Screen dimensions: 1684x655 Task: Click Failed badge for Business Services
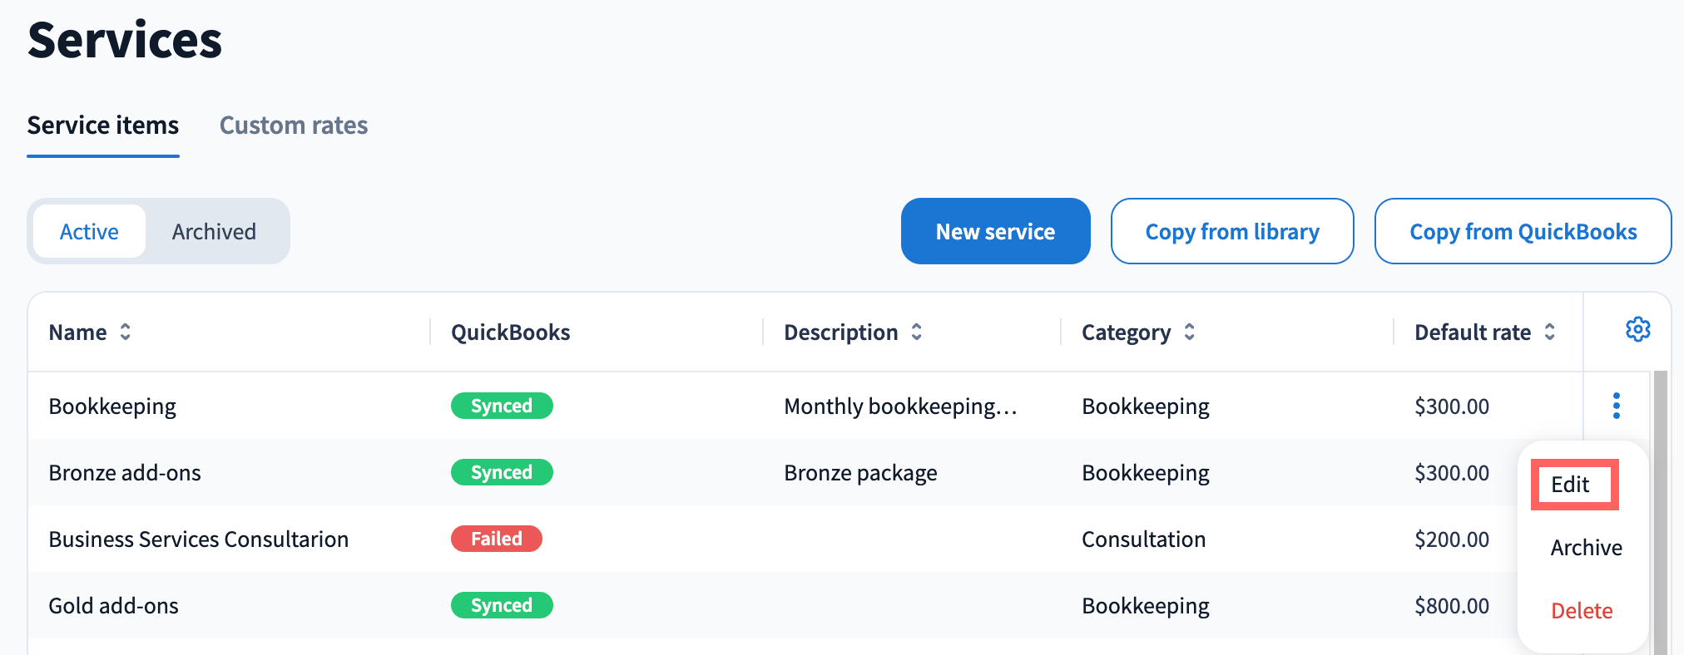coord(496,539)
